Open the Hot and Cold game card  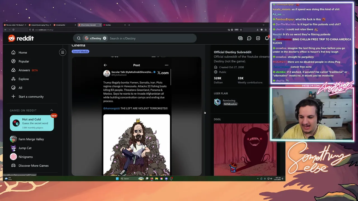32,123
